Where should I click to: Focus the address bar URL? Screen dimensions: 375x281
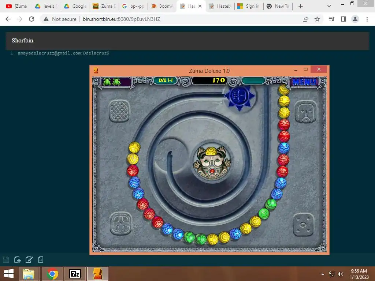pyautogui.click(x=121, y=19)
